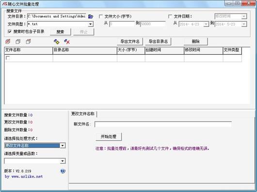Open the end date 2014-5-23 picker

point(244,24)
